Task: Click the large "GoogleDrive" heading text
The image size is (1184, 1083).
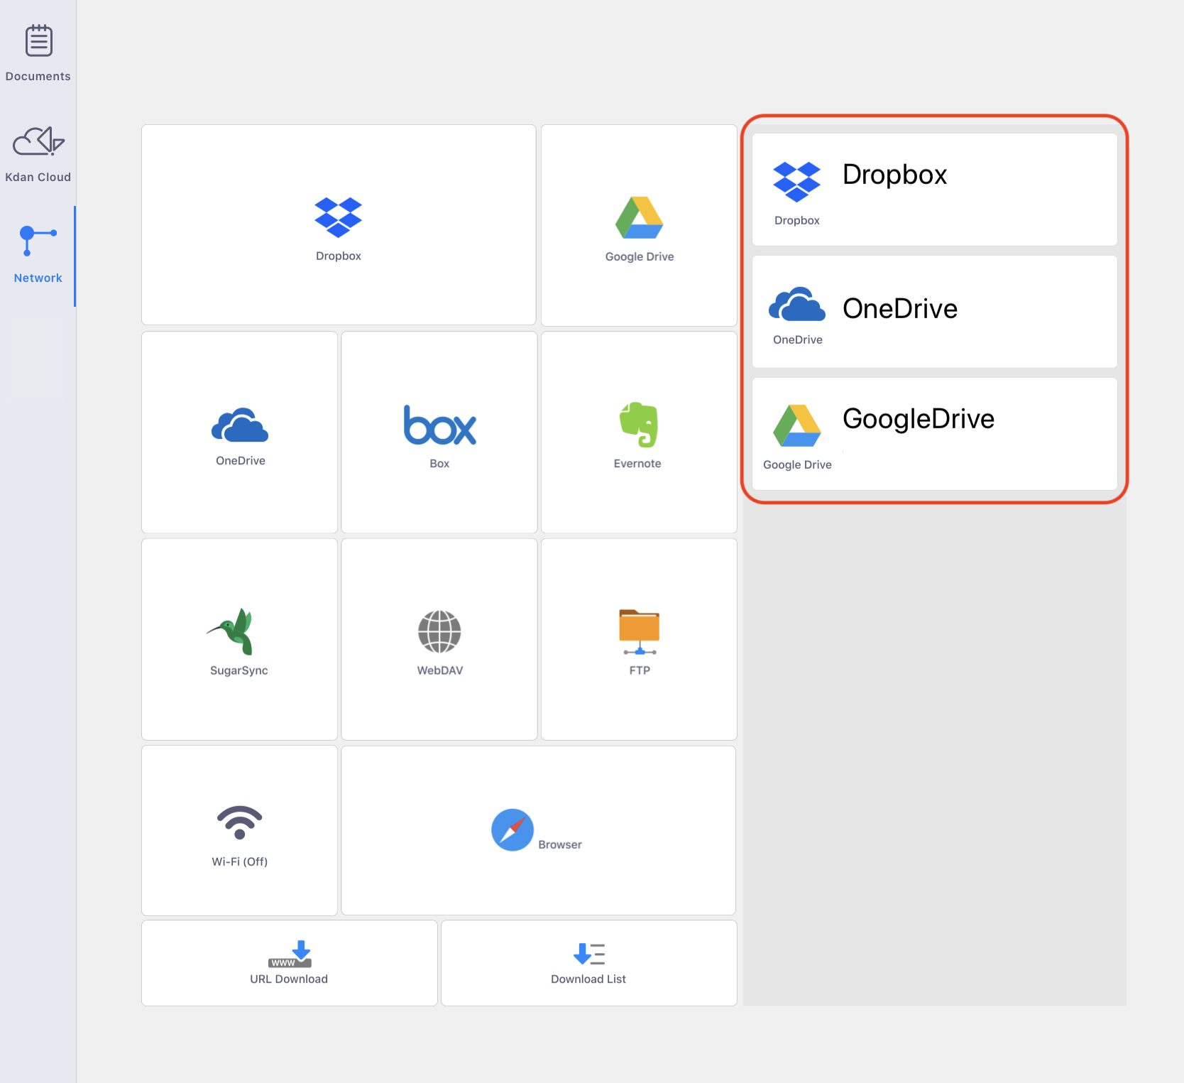Action: click(x=919, y=419)
